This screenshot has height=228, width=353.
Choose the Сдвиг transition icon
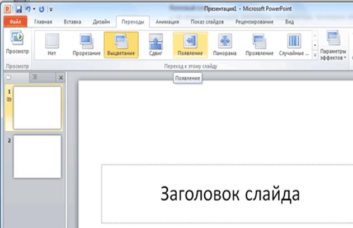point(156,45)
